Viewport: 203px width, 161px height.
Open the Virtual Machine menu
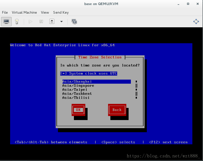[x=24, y=13]
